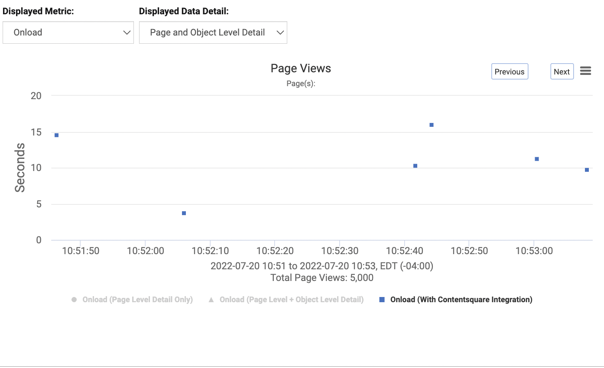Click the Page(s): subtitle
The width and height of the screenshot is (604, 368).
301,84
